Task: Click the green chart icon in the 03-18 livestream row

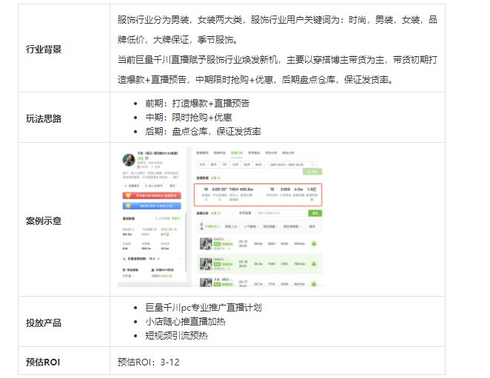Action: click(x=314, y=263)
